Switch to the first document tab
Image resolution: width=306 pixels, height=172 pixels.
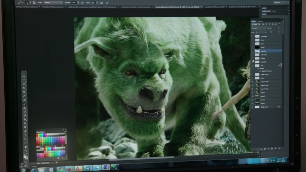[27, 7]
